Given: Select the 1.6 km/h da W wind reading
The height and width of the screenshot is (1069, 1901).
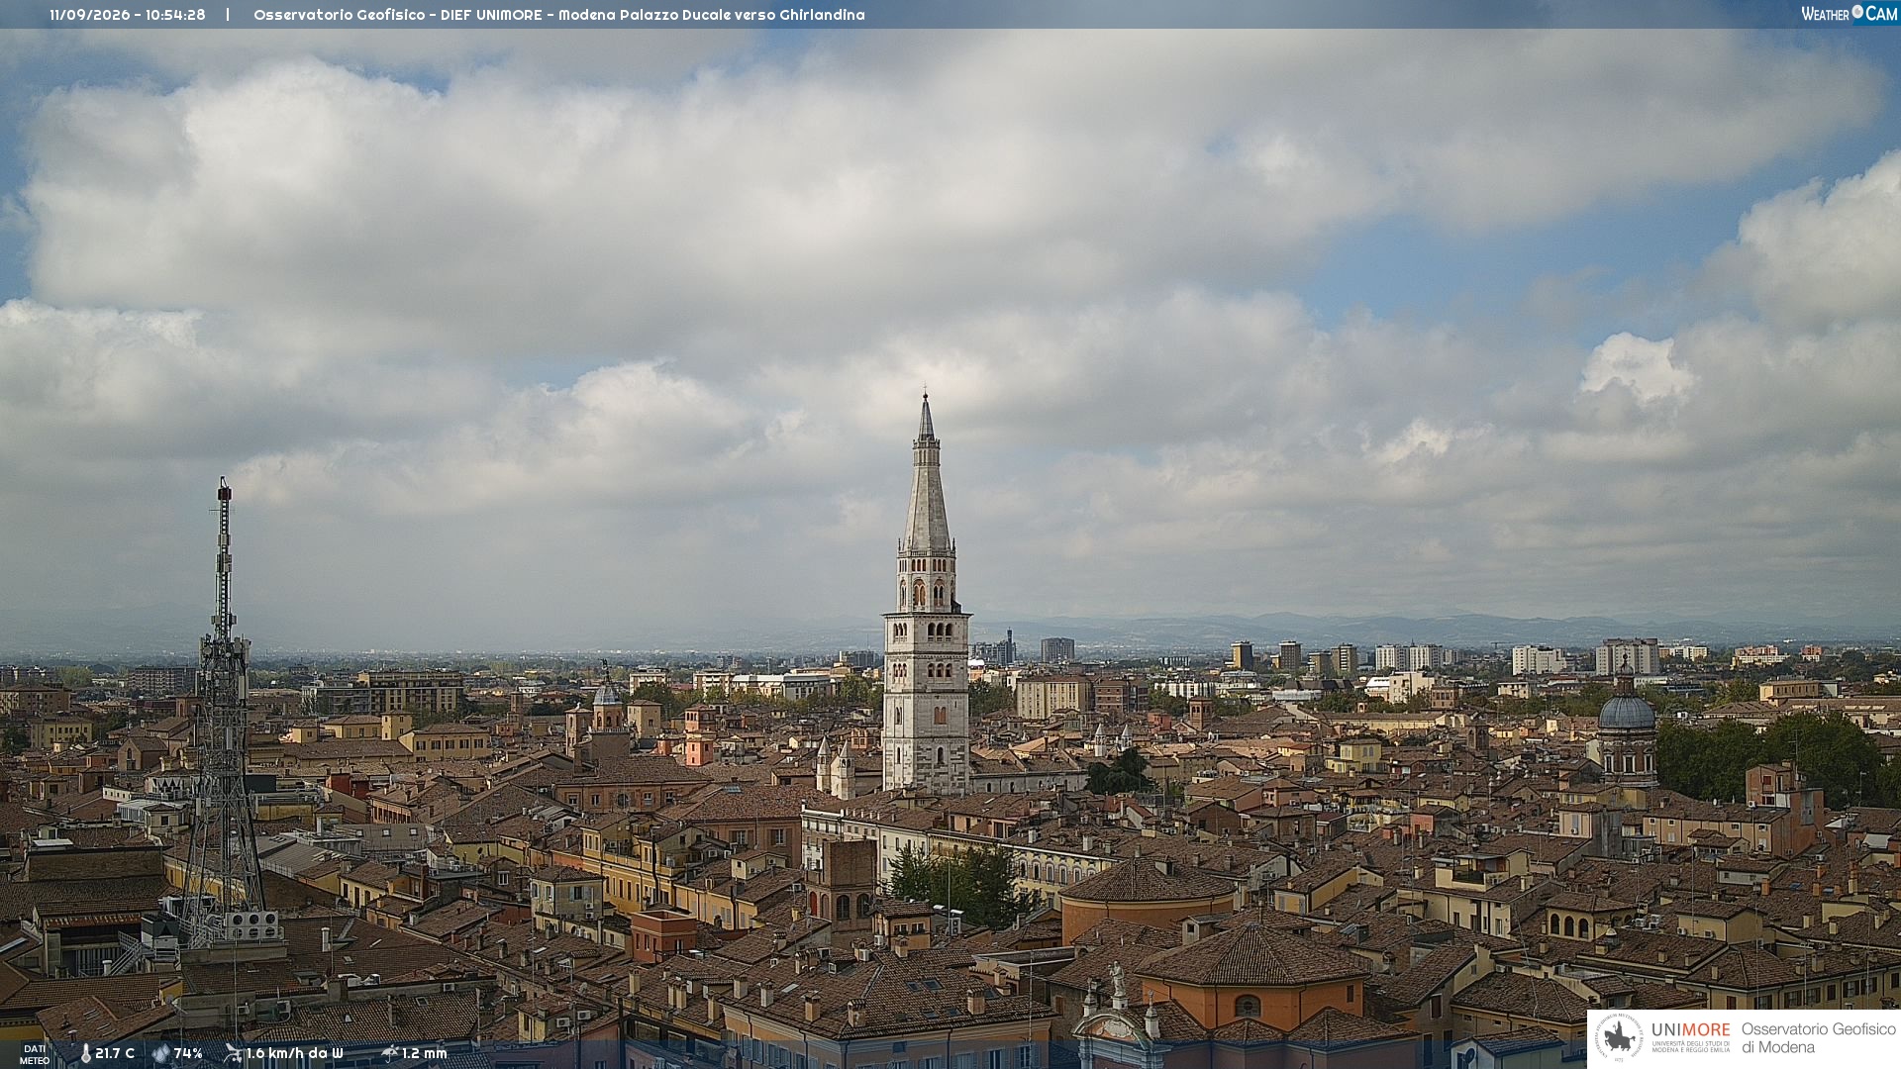Looking at the screenshot, I should [x=294, y=1053].
